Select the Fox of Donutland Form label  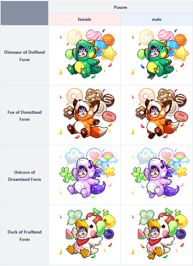pyautogui.click(x=25, y=116)
